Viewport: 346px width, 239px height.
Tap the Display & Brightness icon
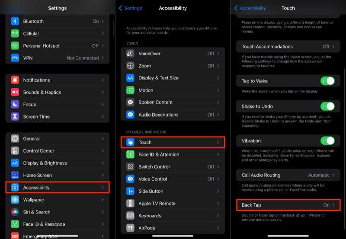(x=15, y=163)
